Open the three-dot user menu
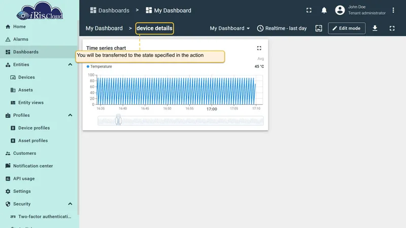Image resolution: width=406 pixels, height=228 pixels. point(393,10)
